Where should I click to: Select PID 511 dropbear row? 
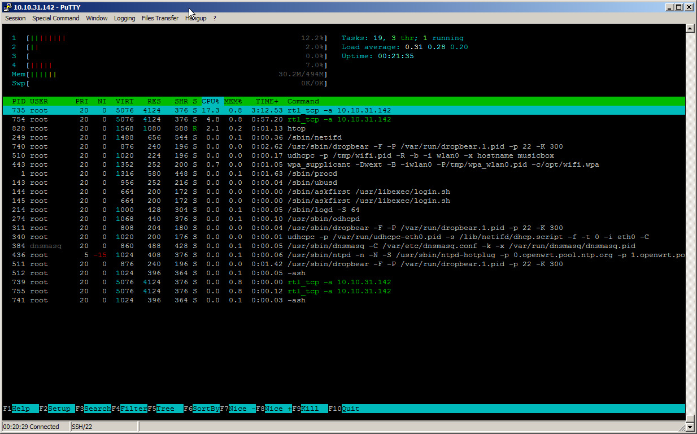coord(344,264)
